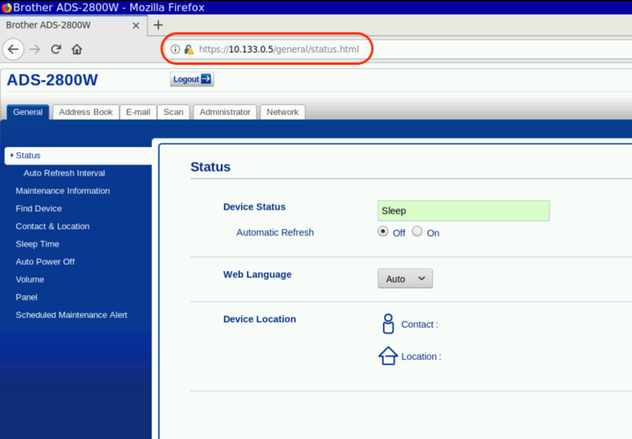
Task: Log out using the Logout button
Action: 192,79
